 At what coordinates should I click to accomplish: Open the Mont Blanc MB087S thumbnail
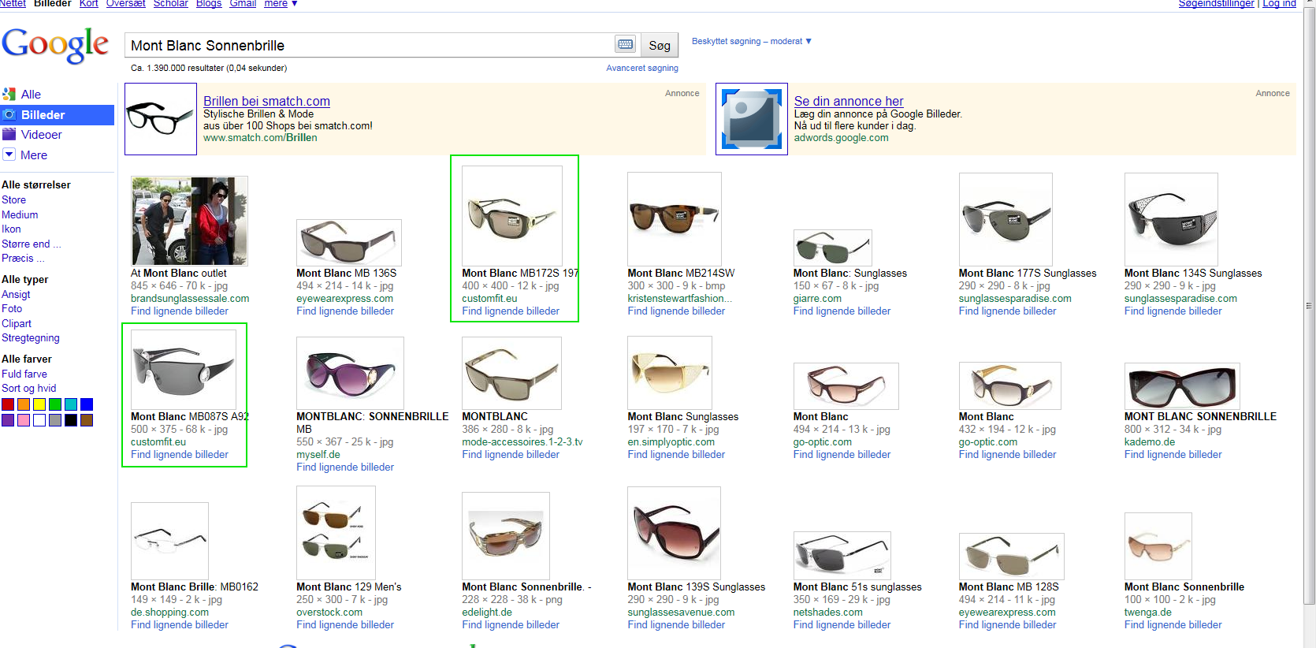pyautogui.click(x=184, y=370)
